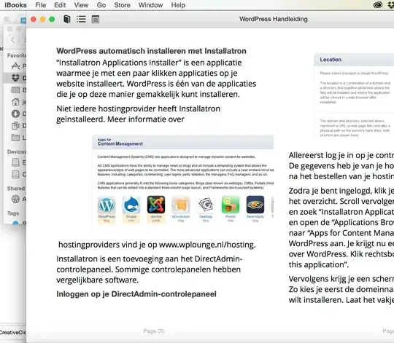Click the Joomla app icon in the image
Screen dimensions: 394x343
156,205
